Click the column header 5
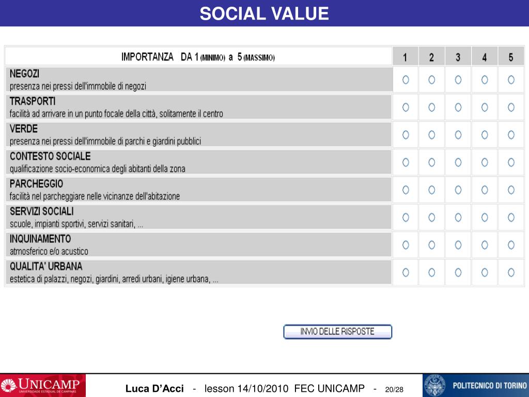 pyautogui.click(x=511, y=56)
